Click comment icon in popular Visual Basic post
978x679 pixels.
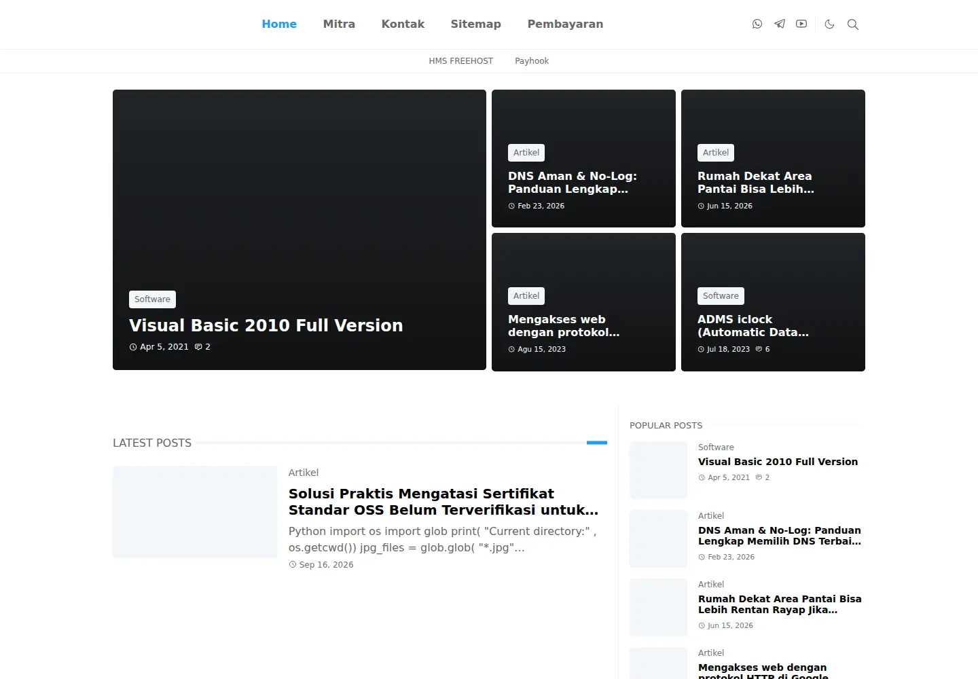click(759, 477)
